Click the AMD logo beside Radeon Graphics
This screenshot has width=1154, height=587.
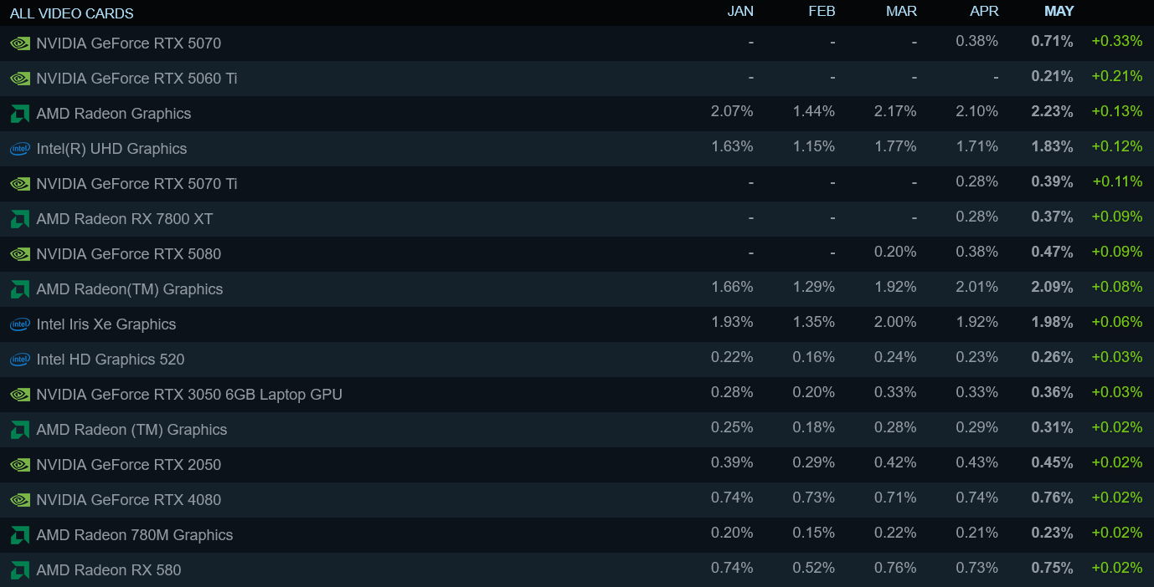20,114
